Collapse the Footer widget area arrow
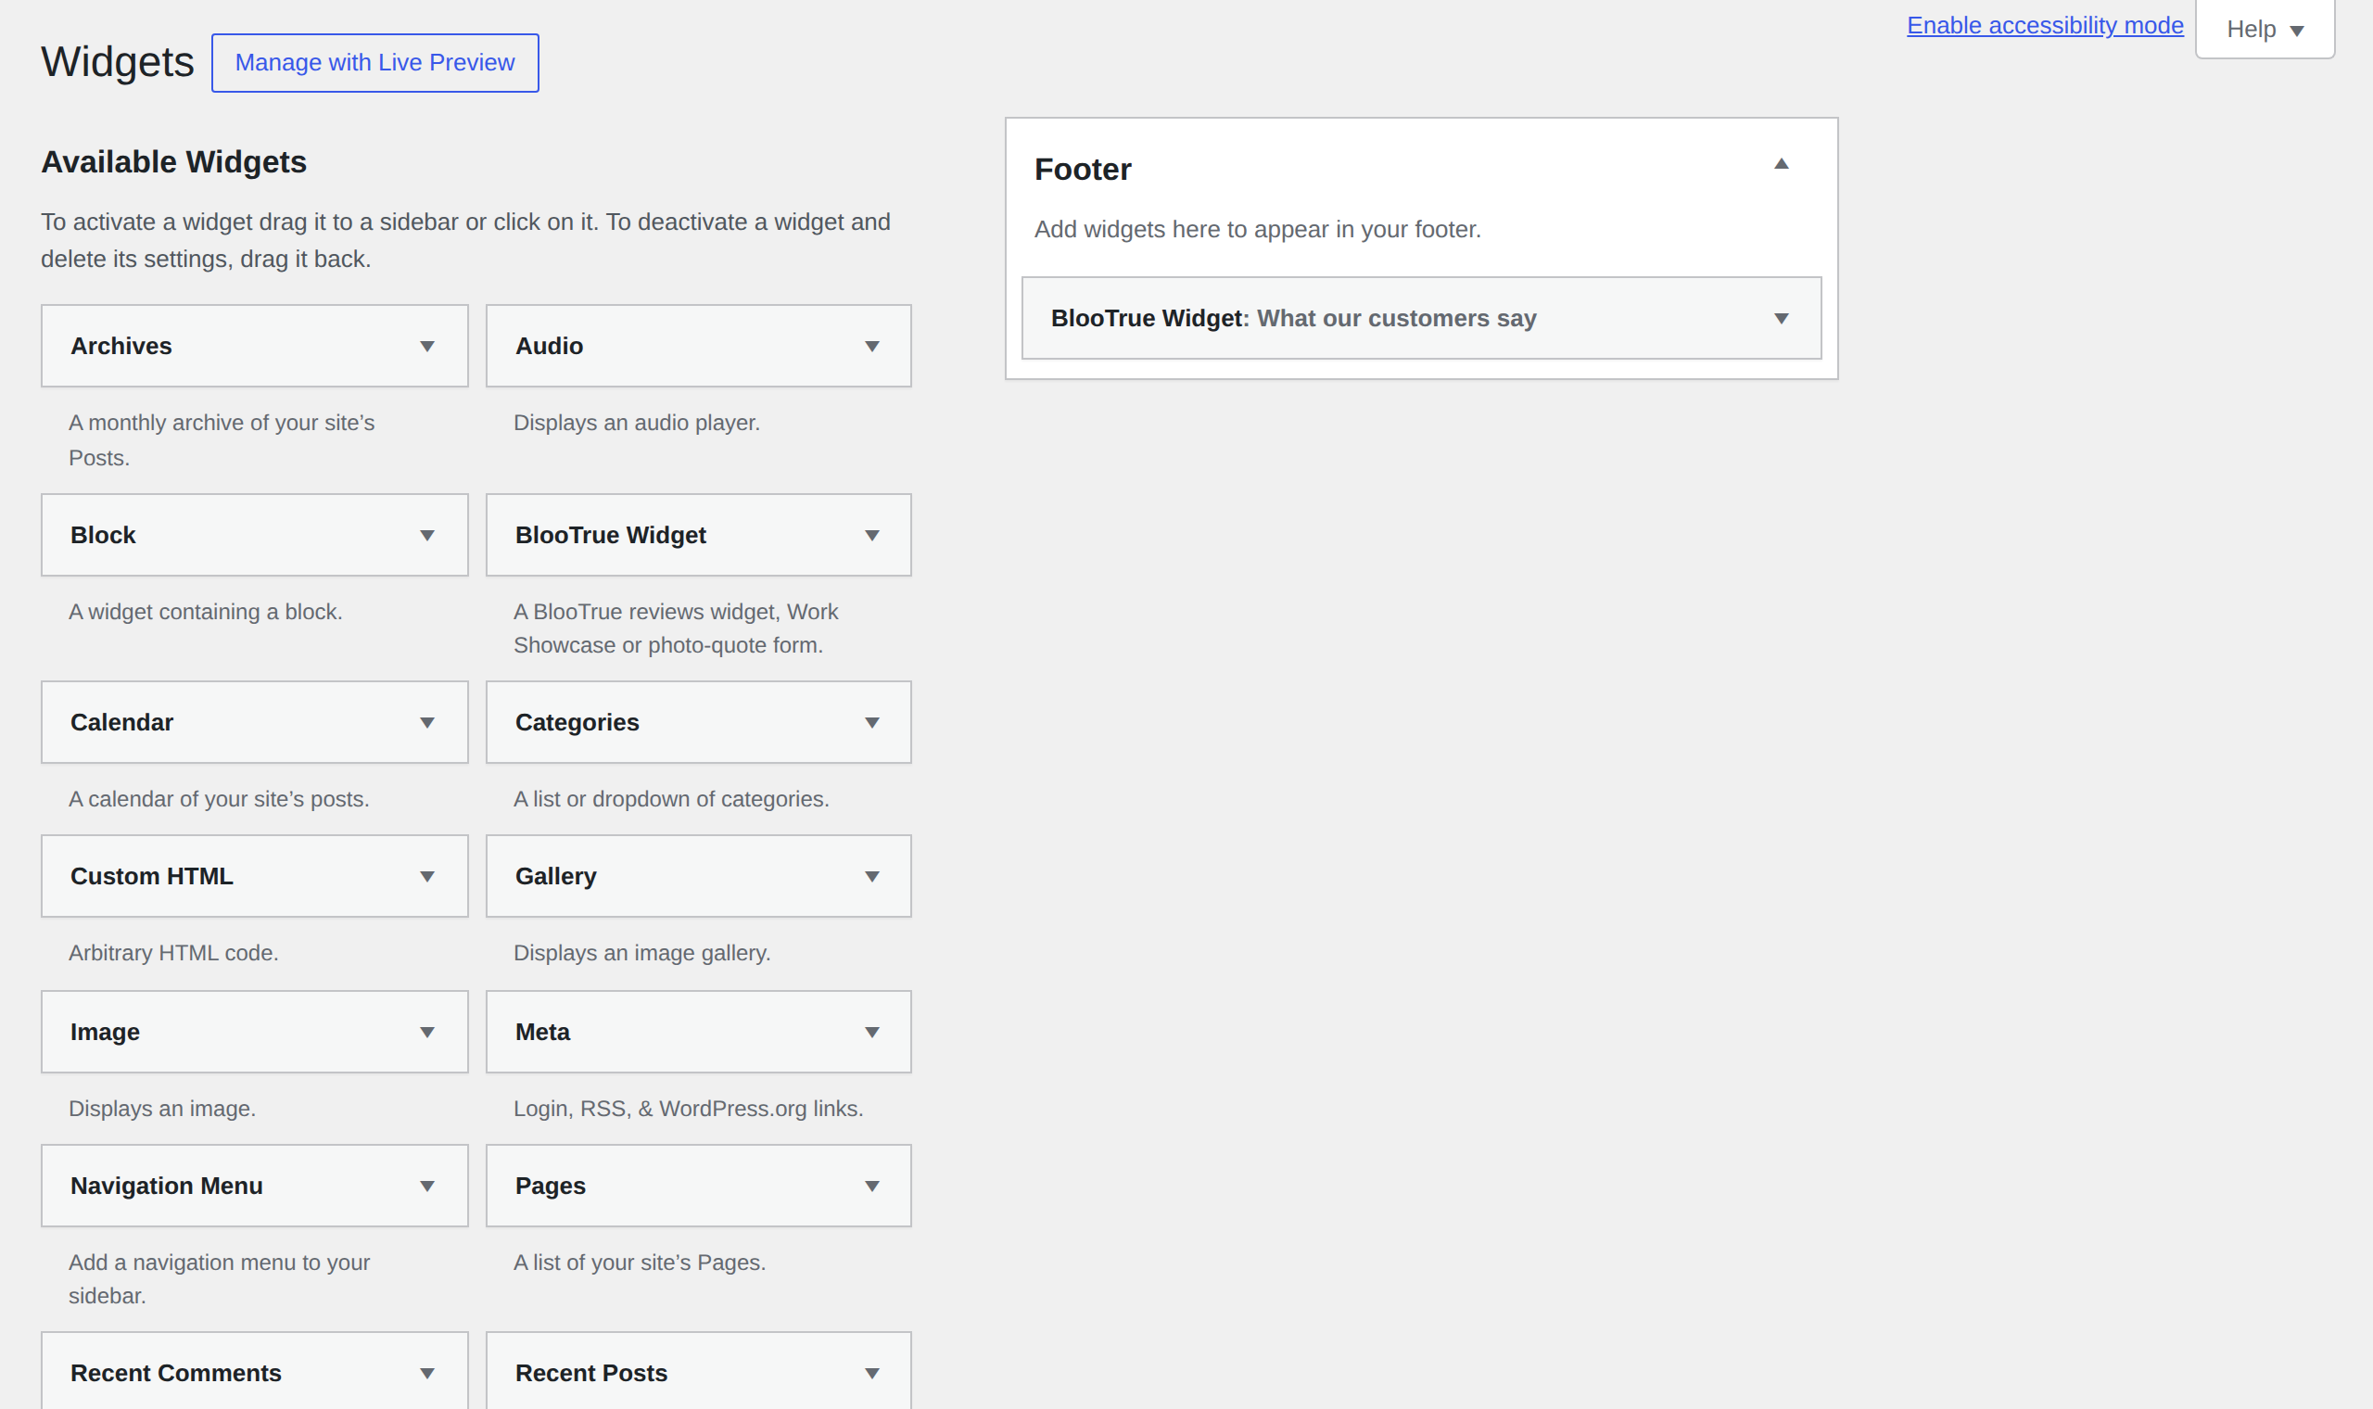The height and width of the screenshot is (1409, 2373). (1782, 163)
